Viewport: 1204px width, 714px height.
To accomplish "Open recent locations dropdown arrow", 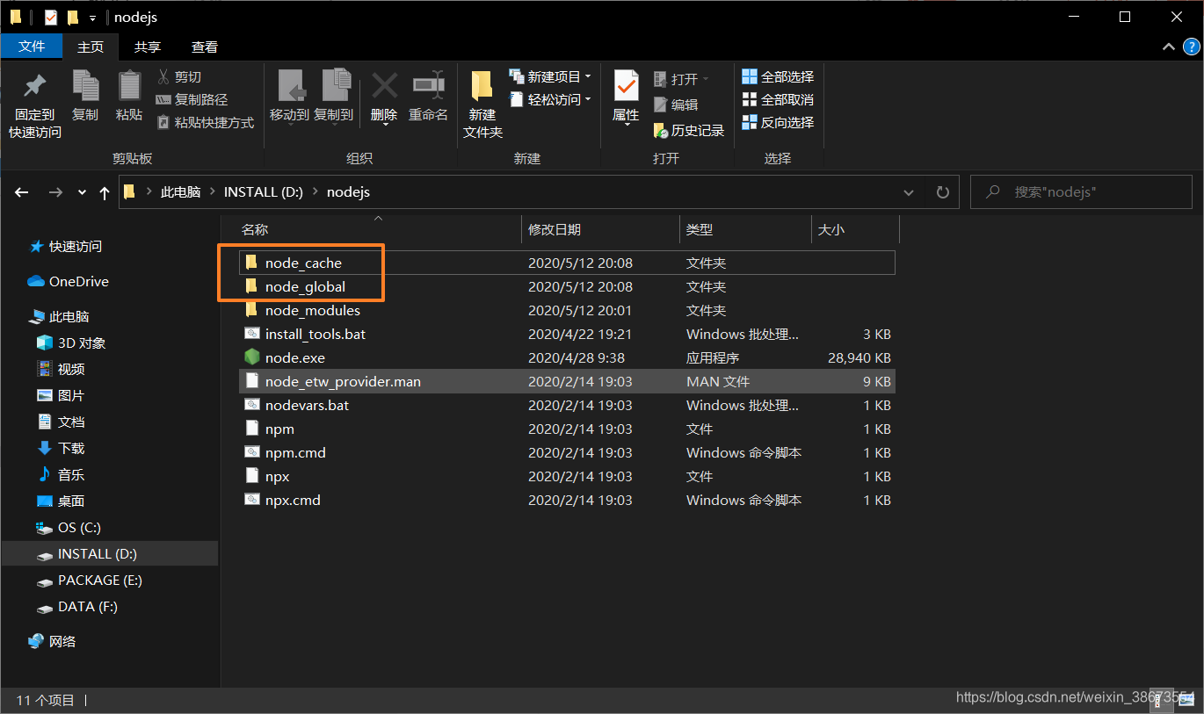I will coord(82,192).
